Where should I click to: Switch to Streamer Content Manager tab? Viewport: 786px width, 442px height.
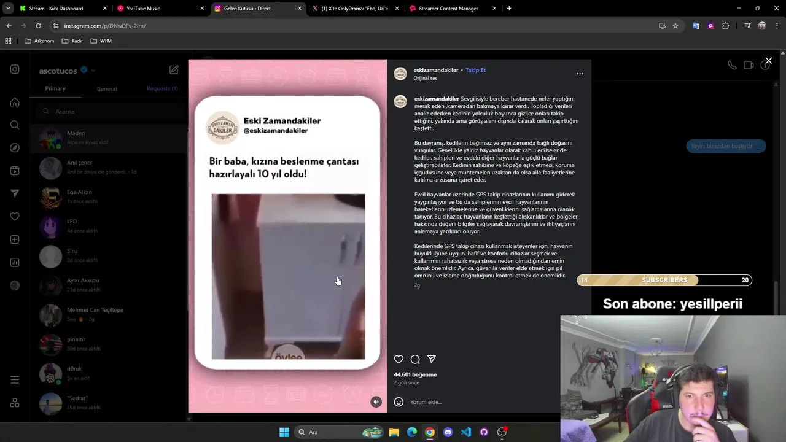coord(452,9)
